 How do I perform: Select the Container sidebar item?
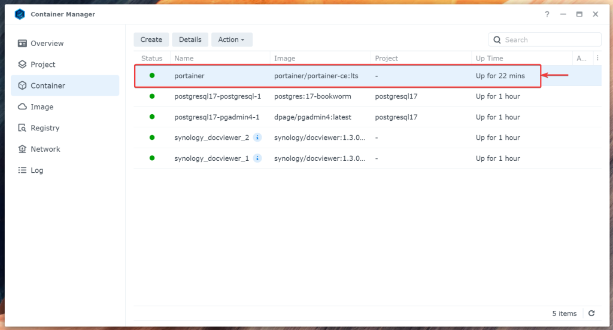pos(65,85)
